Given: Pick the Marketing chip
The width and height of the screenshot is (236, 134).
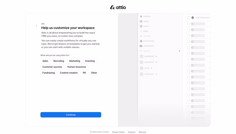Looking at the screenshot, I should [x=74, y=61].
